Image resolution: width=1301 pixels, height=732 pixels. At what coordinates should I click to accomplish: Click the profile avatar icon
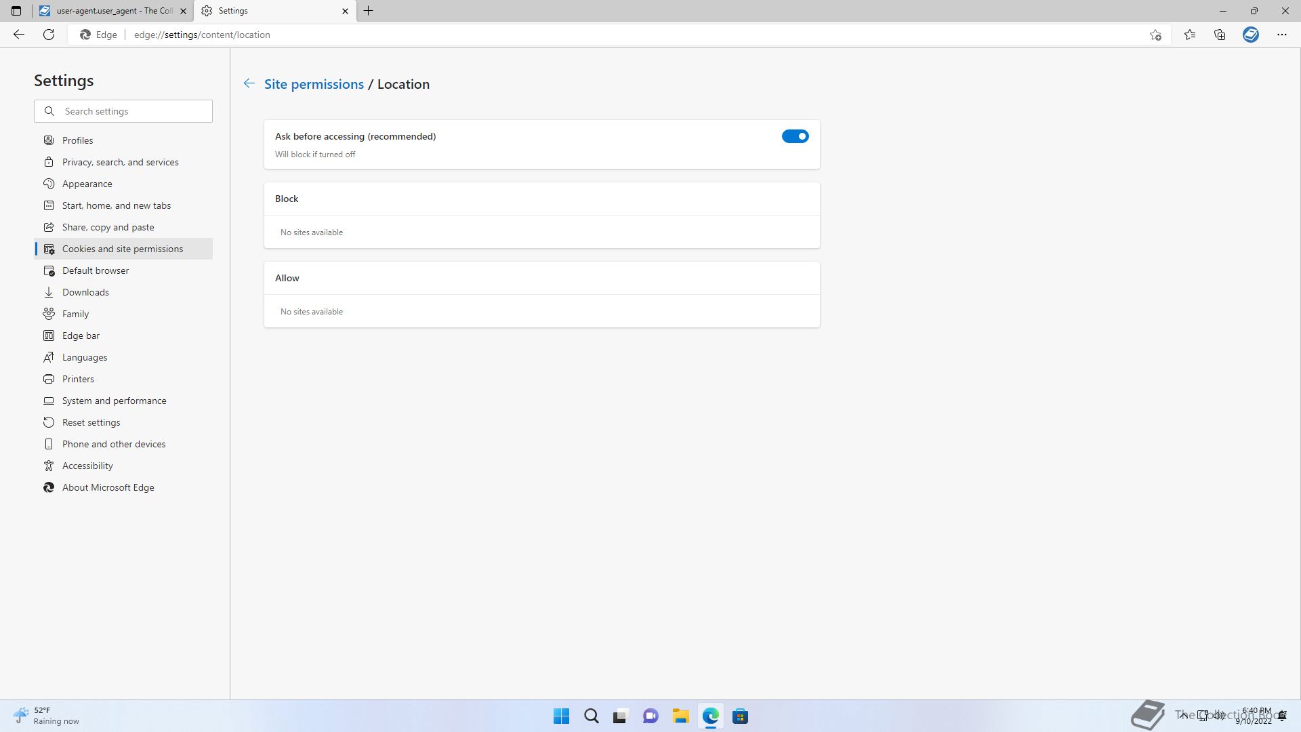1250,35
